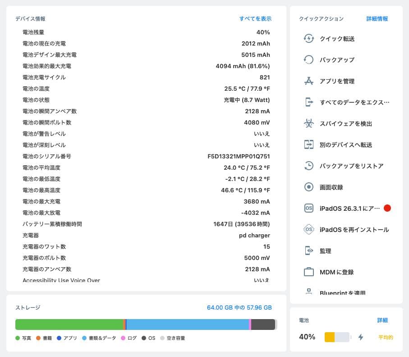Click value 2012 mAh
Viewport: 409px width, 357px height.
[256, 44]
